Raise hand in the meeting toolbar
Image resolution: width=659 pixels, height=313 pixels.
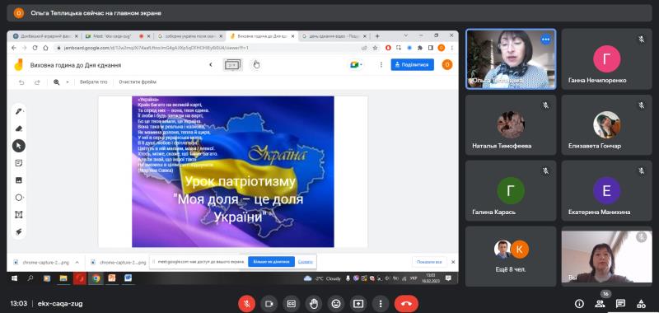click(x=313, y=304)
